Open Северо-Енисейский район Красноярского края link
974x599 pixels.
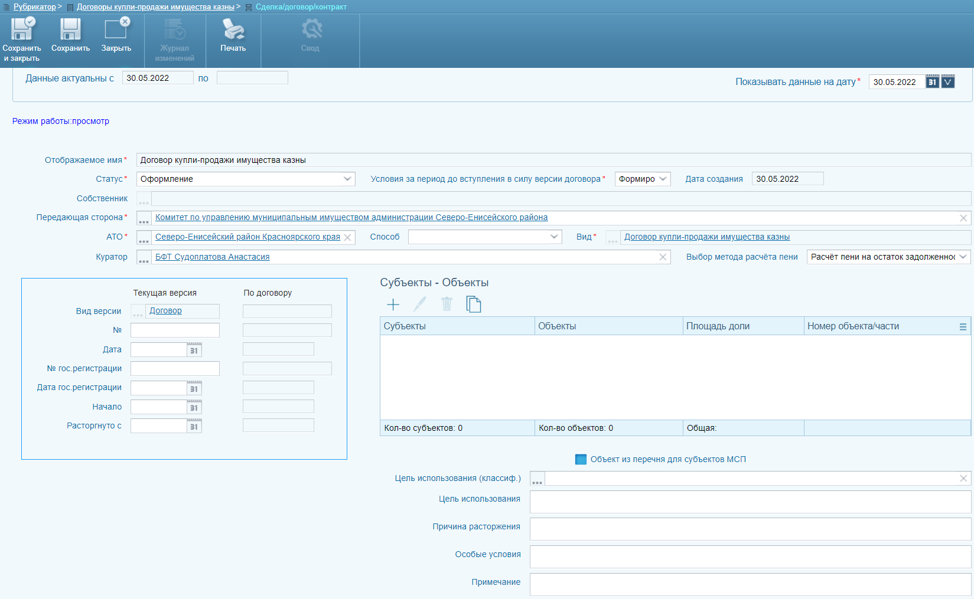point(247,237)
